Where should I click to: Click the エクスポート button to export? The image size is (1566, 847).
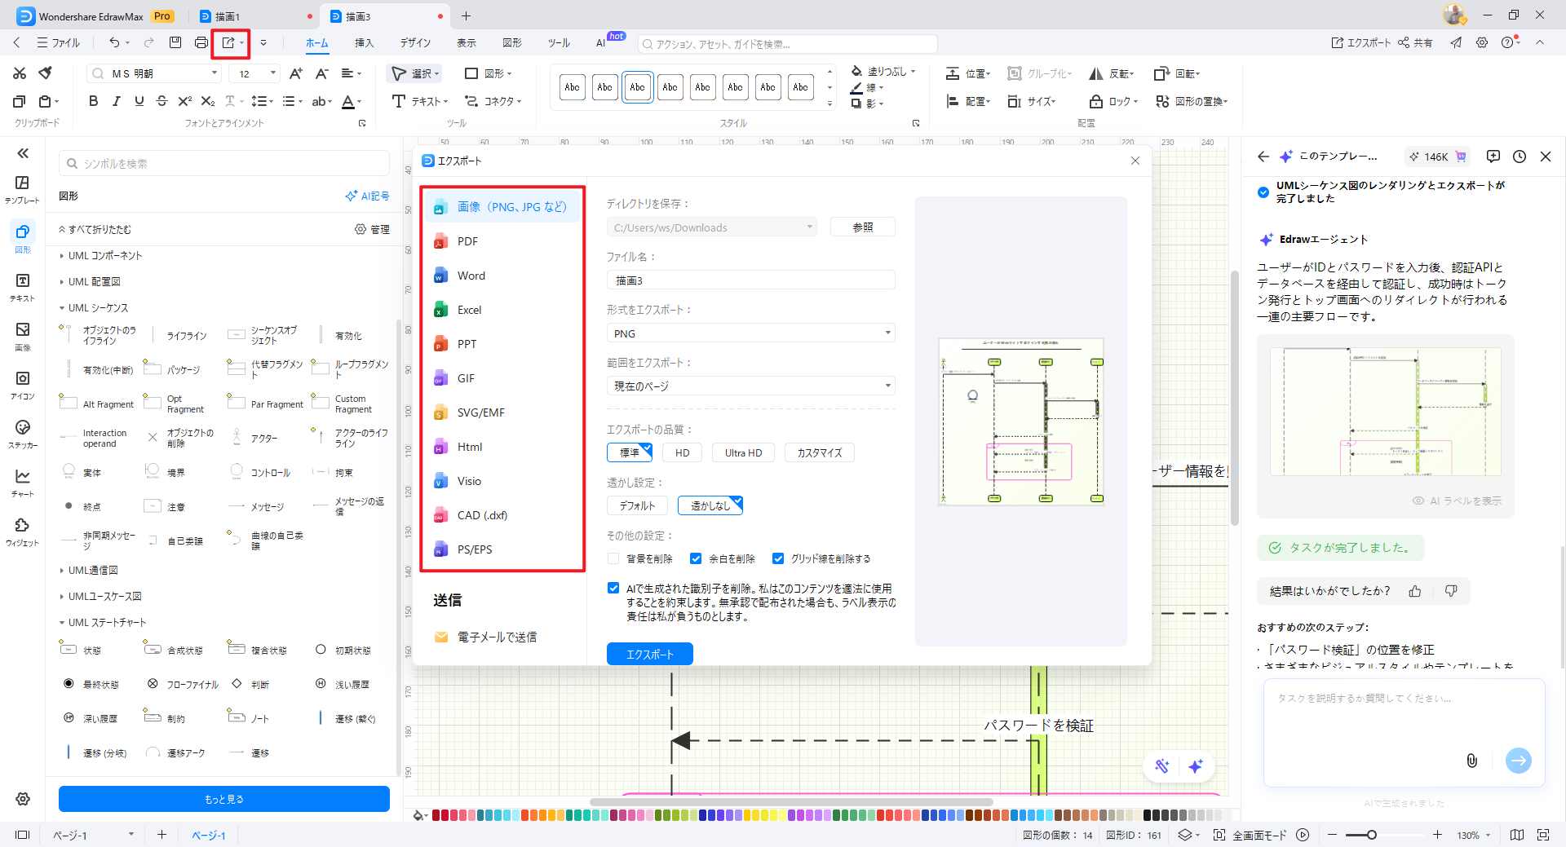[x=649, y=653]
